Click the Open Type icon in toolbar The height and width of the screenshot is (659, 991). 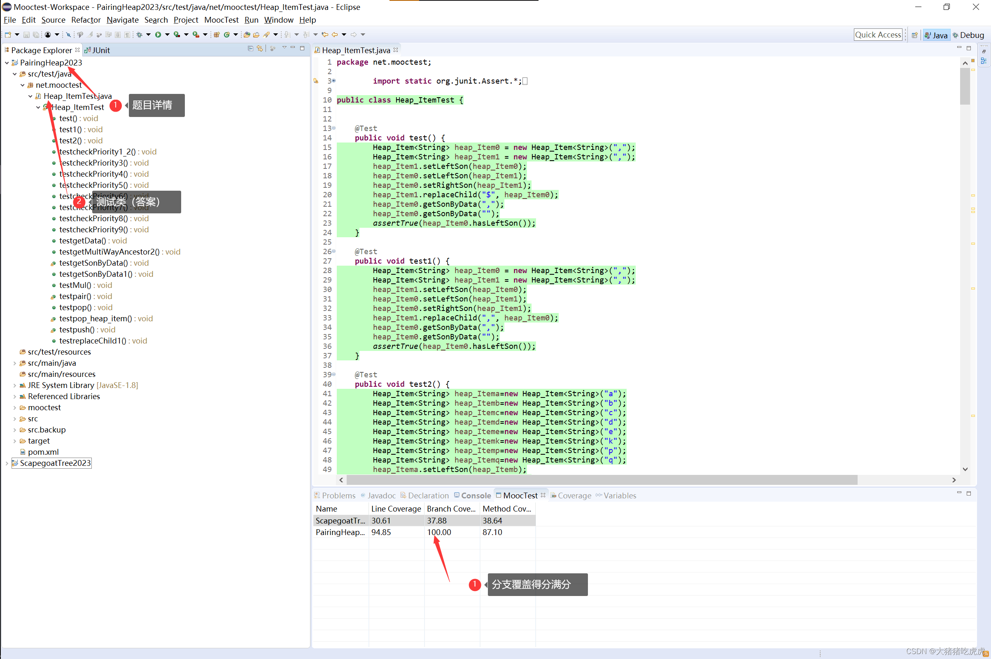point(247,35)
